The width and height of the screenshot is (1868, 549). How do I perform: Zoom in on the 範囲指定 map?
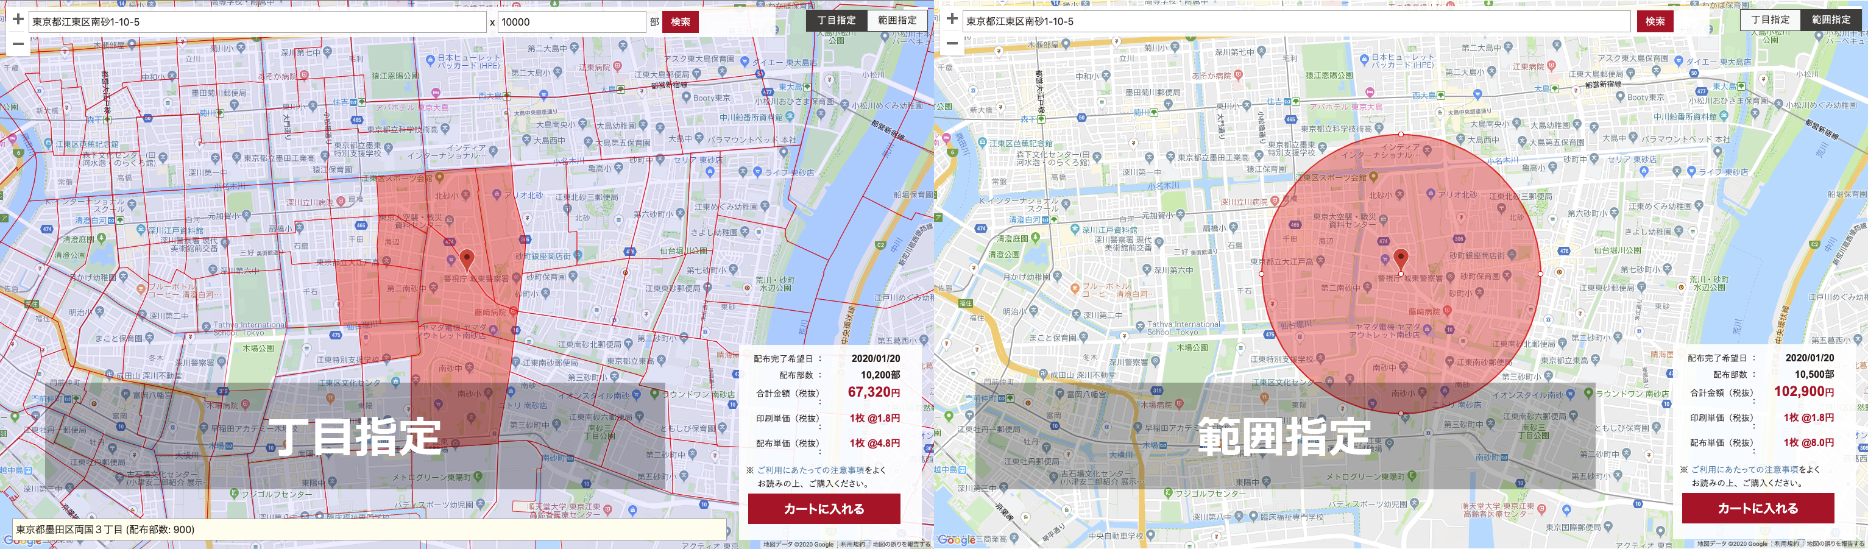point(952,19)
